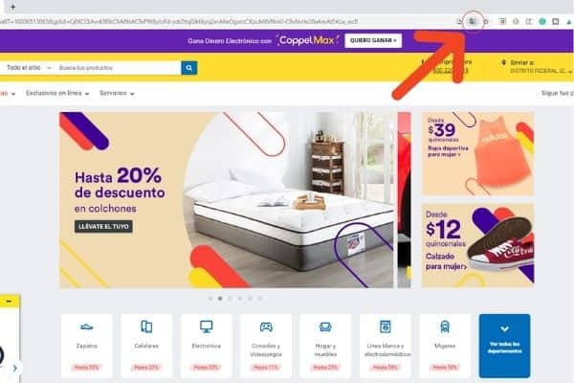Open the Hogar y muebles sofa icon
Viewport: 574px width, 383px height.
tap(325, 327)
